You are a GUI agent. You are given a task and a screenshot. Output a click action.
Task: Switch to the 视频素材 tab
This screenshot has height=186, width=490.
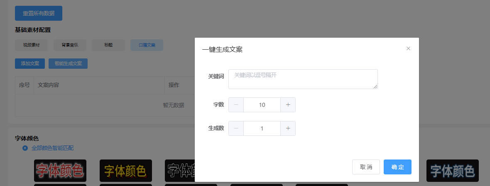[x=31, y=45]
